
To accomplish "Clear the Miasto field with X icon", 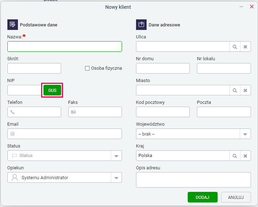I will click(245, 90).
